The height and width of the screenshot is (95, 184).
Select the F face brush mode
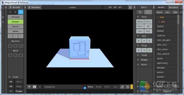point(16,12)
